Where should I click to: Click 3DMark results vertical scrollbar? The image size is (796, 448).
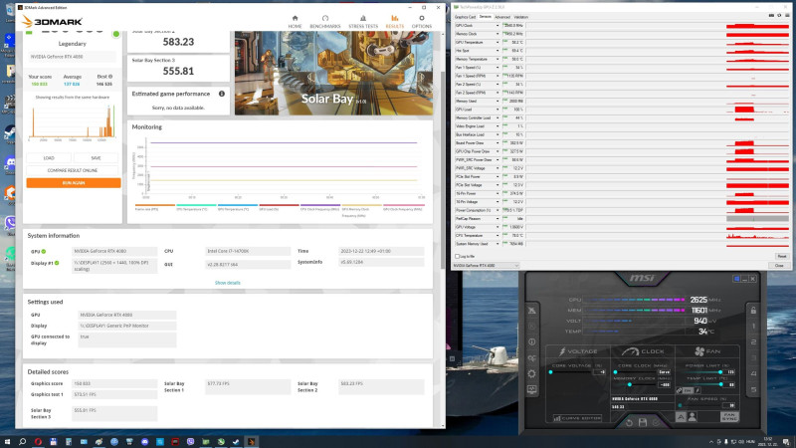coord(443,172)
